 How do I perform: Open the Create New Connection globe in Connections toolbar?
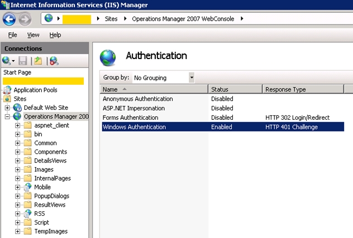[7, 61]
